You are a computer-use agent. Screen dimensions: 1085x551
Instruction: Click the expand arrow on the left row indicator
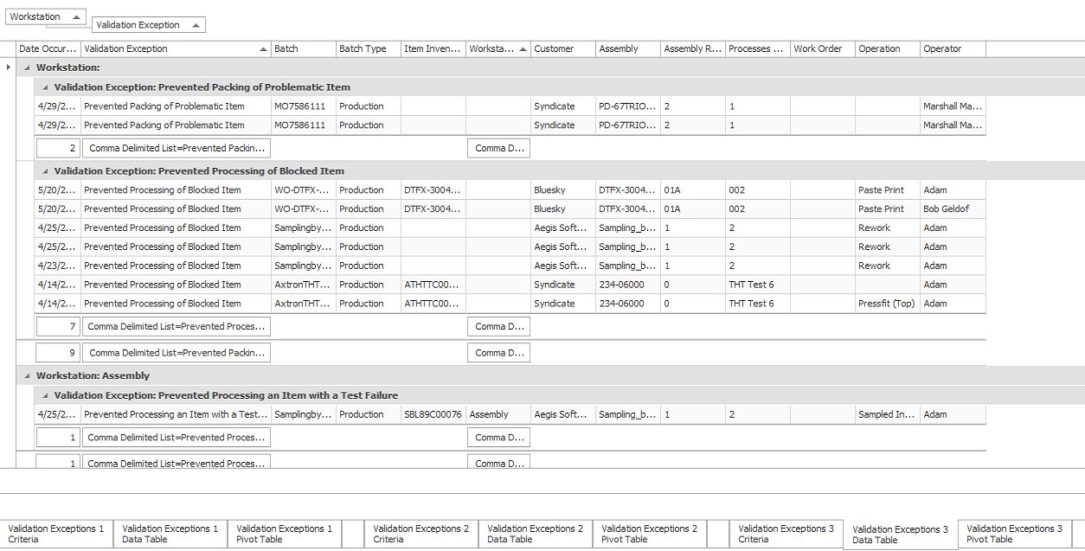click(7, 67)
